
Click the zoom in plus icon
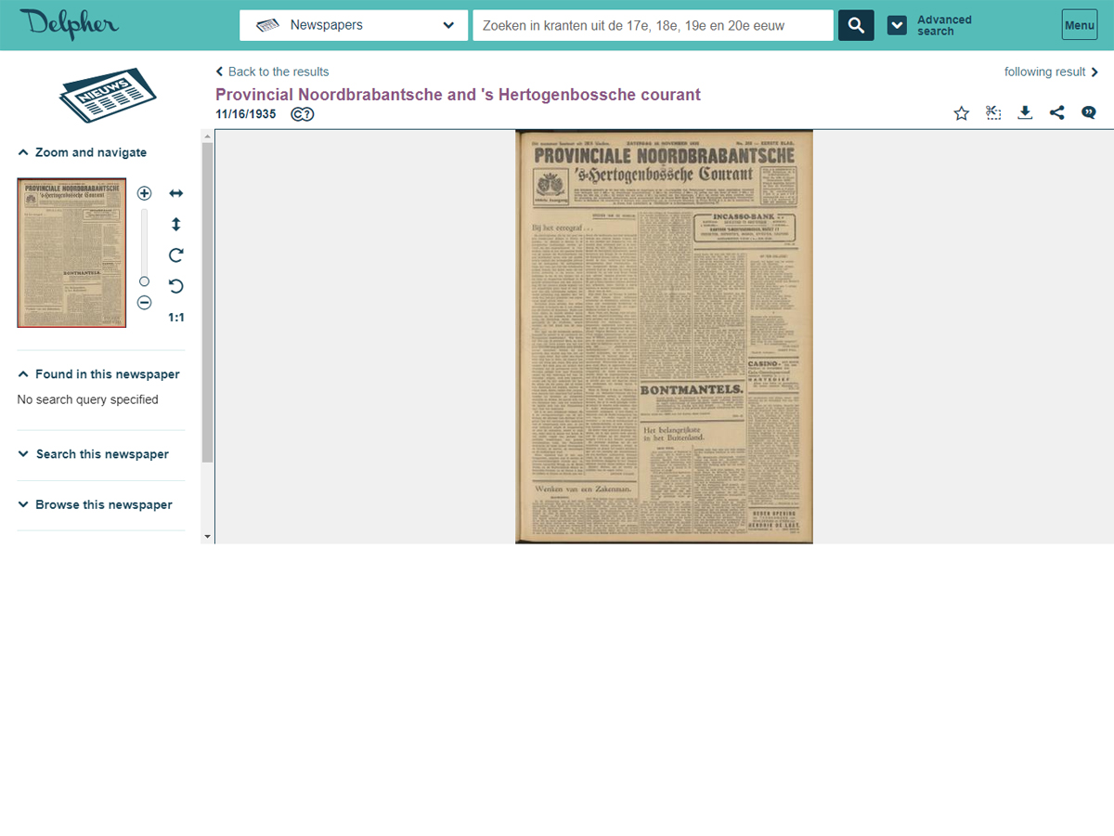coord(144,193)
